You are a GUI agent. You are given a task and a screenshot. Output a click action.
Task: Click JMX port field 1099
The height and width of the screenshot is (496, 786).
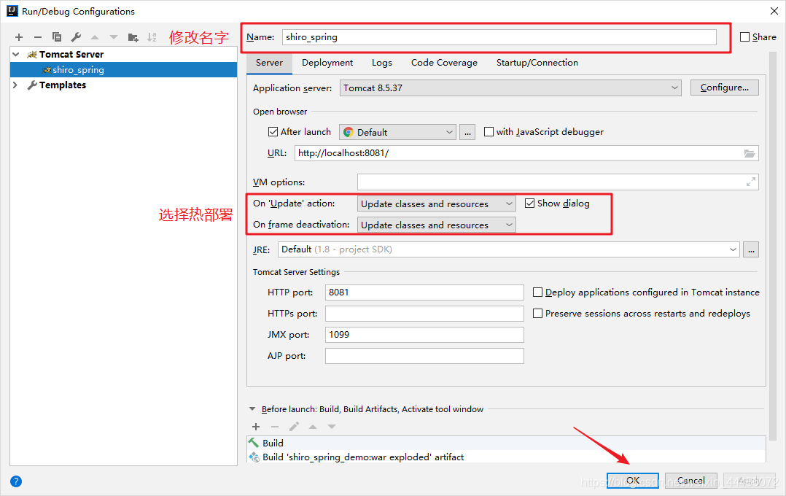(424, 335)
